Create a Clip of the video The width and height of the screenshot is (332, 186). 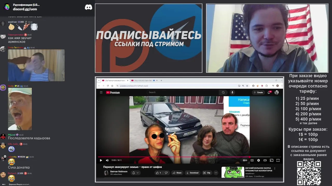point(207,173)
